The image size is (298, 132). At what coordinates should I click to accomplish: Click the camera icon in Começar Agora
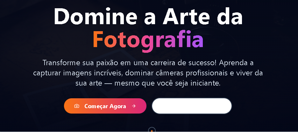77,106
